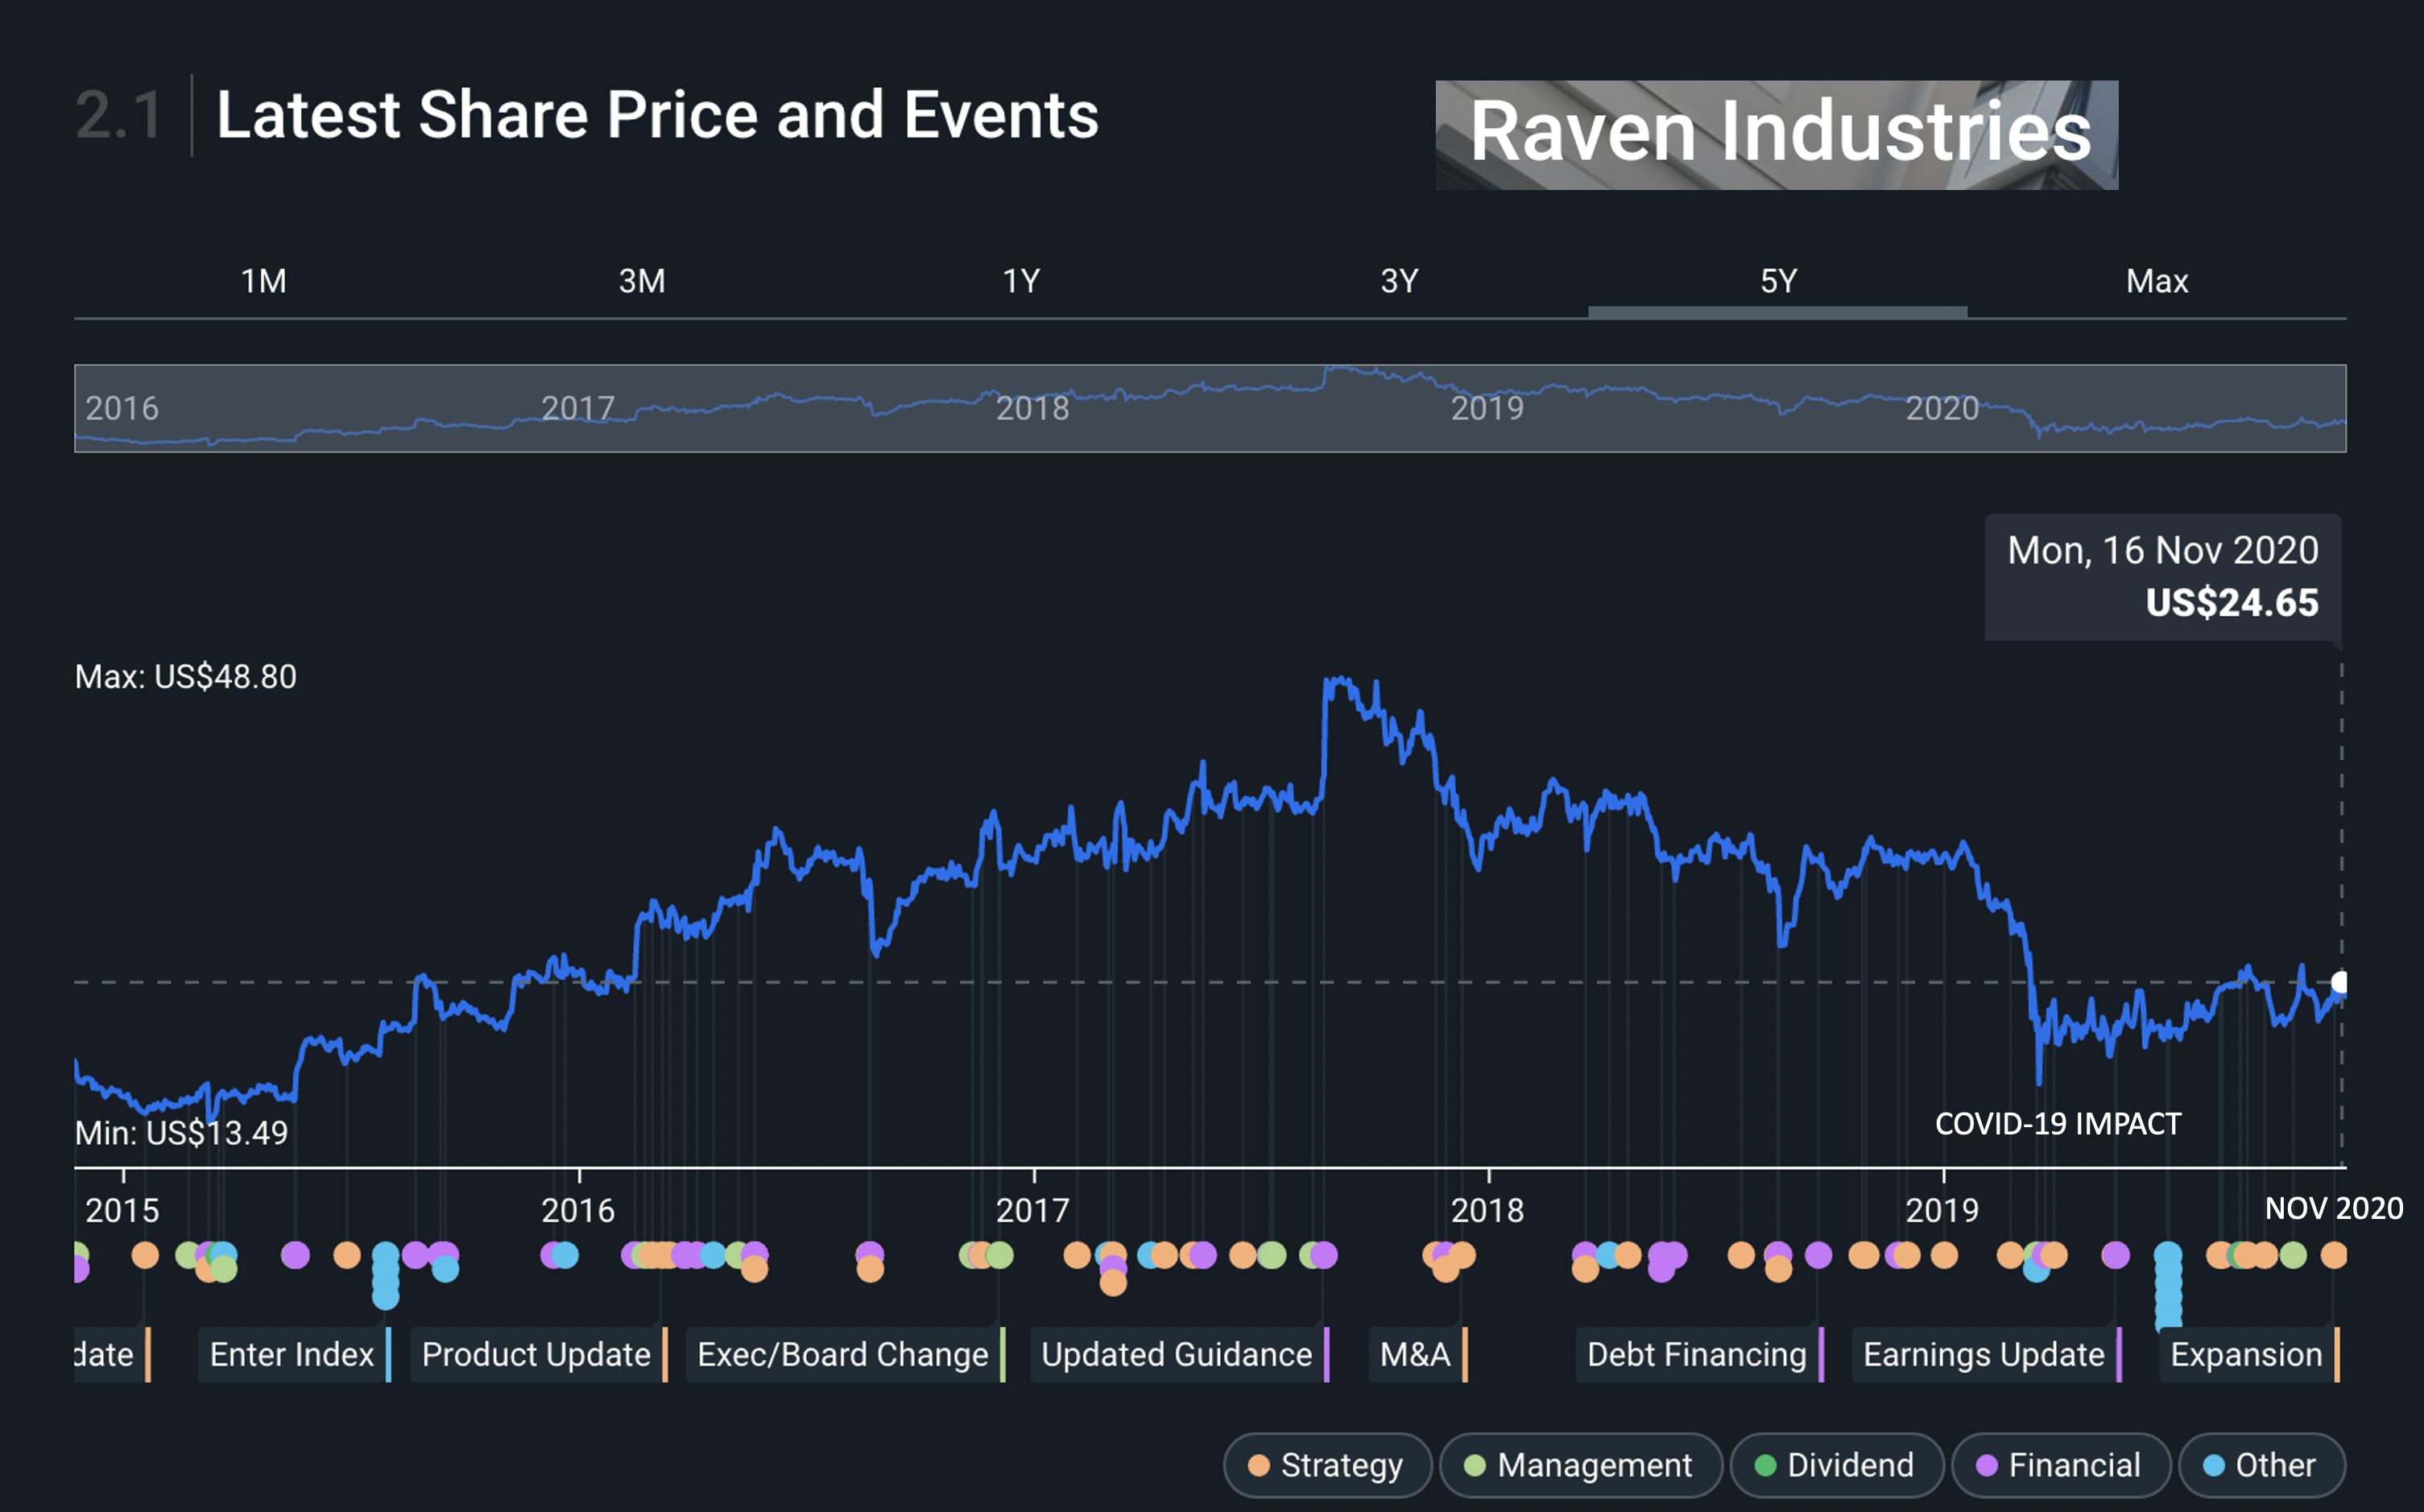Viewport: 2424px width, 1512px height.
Task: Select the M&A event label
Action: [x=1414, y=1355]
